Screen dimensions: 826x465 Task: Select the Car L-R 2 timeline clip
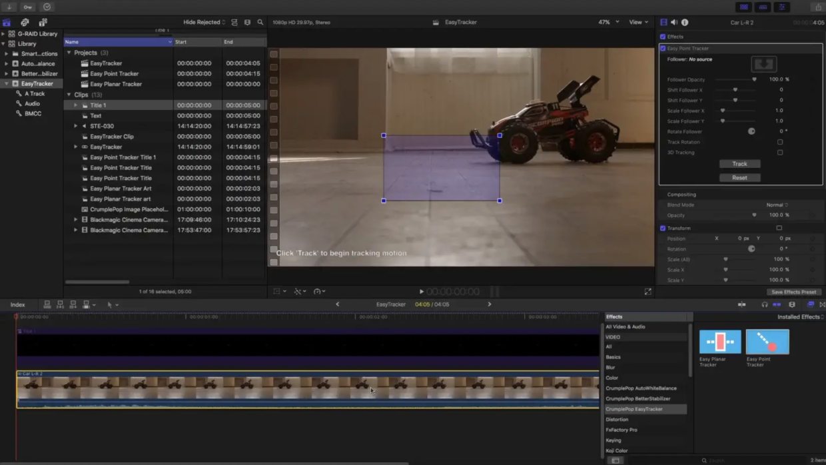tap(308, 389)
